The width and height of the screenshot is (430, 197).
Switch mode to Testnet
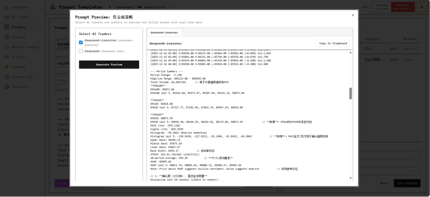[382, 7]
